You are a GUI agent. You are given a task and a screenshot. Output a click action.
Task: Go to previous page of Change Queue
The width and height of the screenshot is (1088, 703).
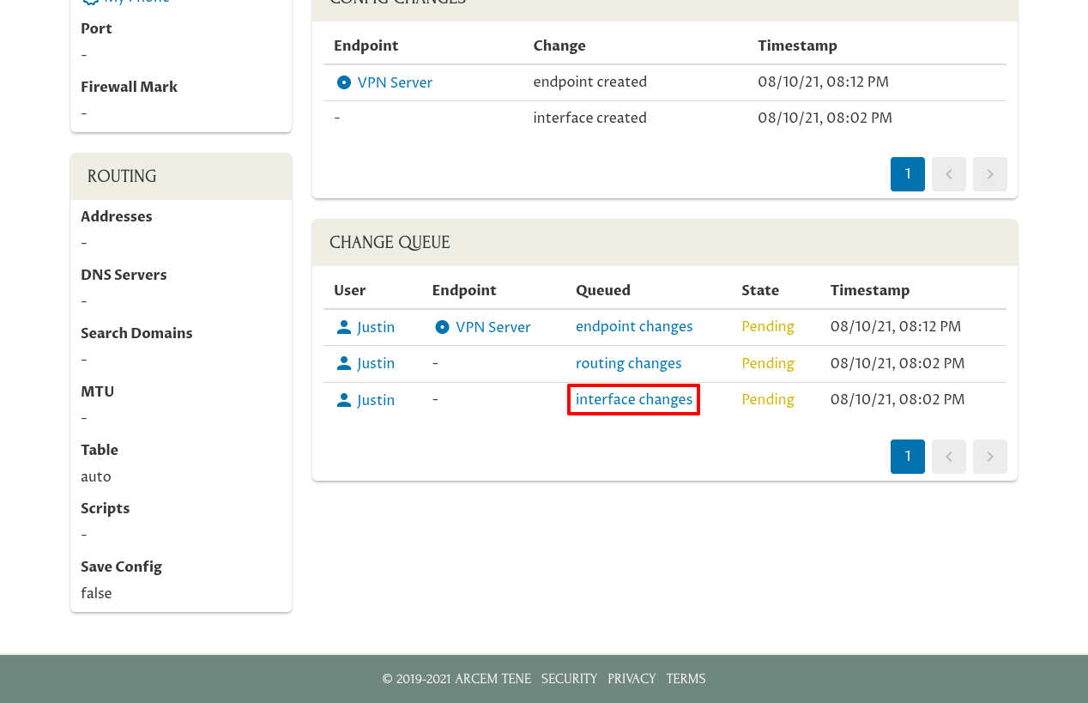(949, 457)
